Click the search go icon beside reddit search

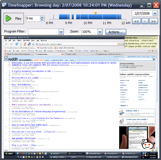click(x=154, y=59)
